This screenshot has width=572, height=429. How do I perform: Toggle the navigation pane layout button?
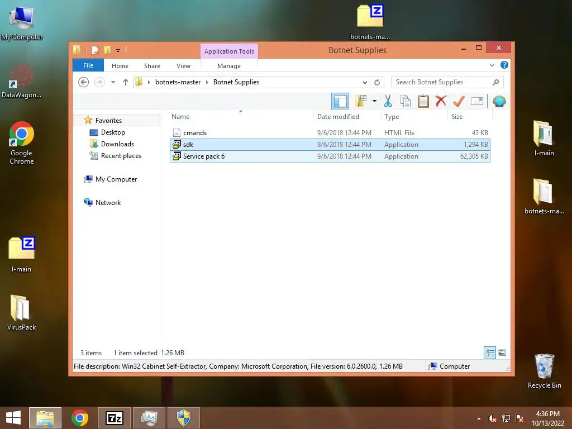(340, 101)
